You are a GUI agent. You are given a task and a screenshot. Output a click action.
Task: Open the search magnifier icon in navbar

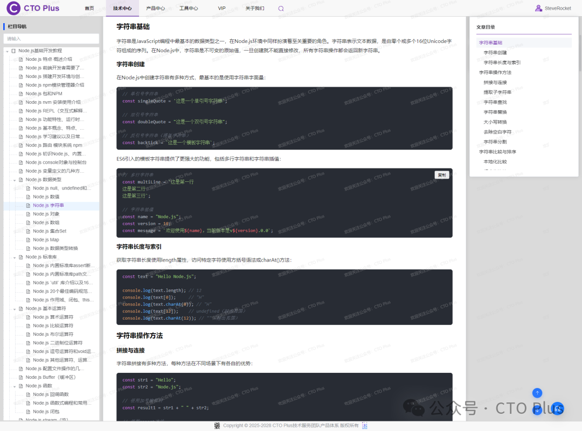pos(281,9)
